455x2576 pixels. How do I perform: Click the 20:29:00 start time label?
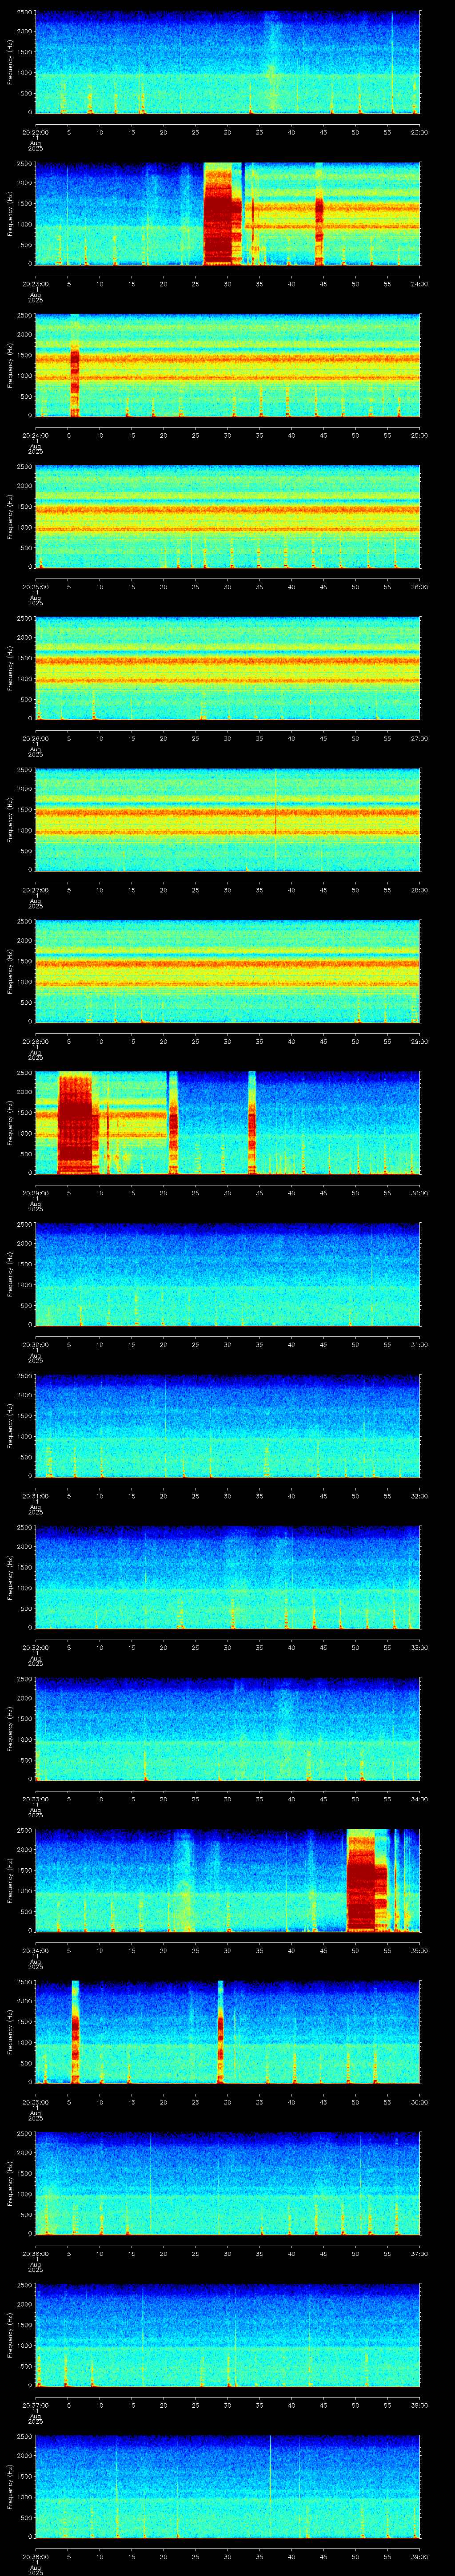pos(35,1193)
